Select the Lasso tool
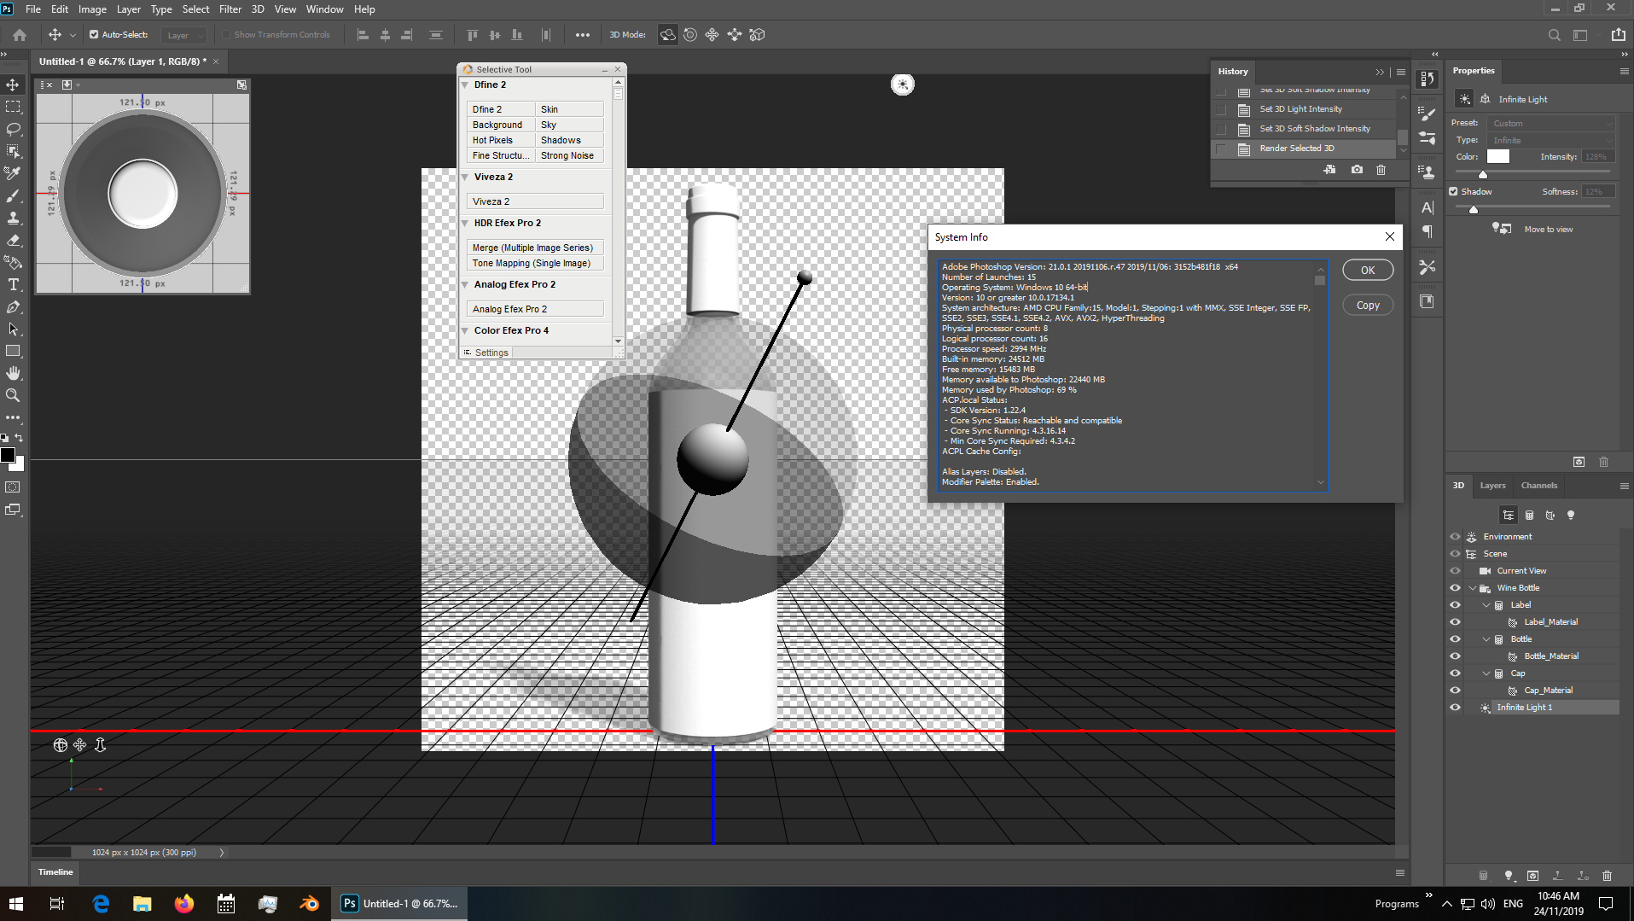 coord(13,129)
